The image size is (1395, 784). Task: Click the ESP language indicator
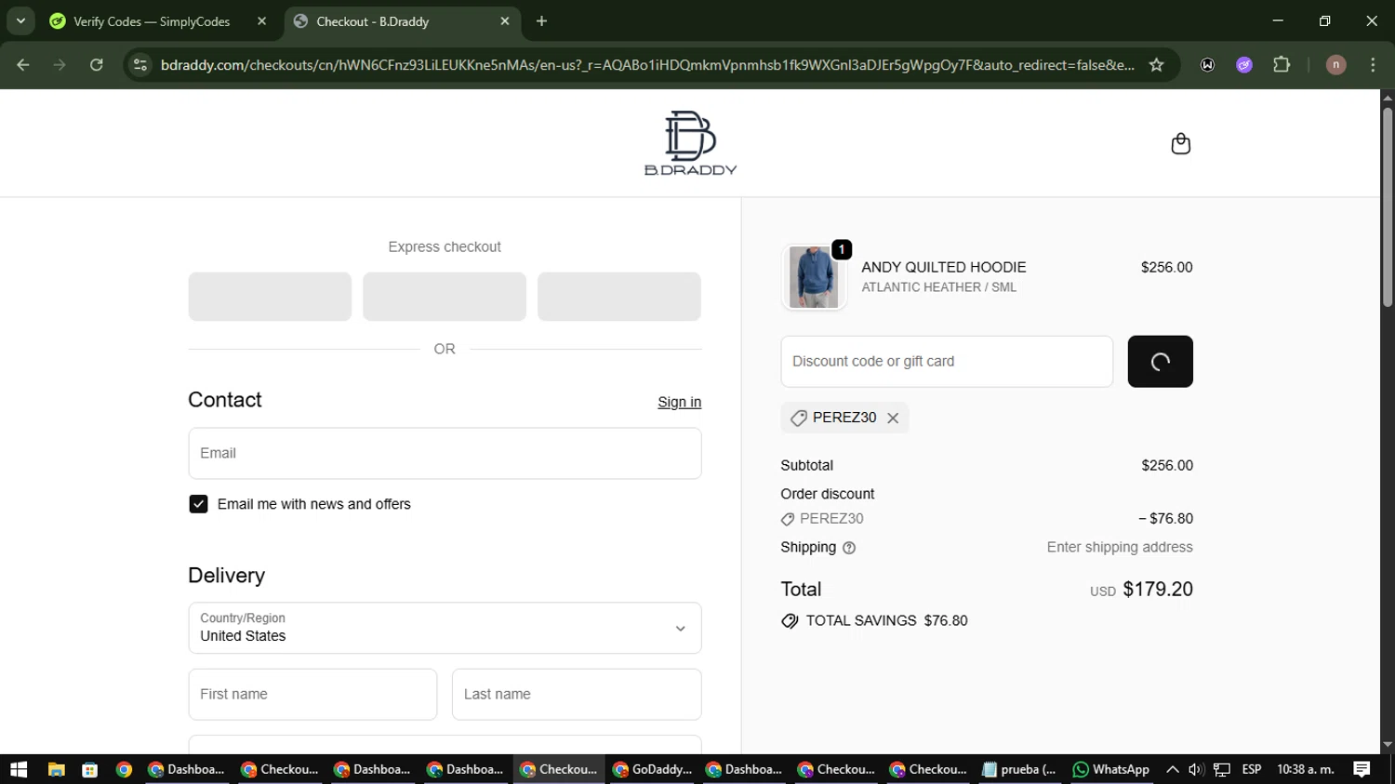1252,770
